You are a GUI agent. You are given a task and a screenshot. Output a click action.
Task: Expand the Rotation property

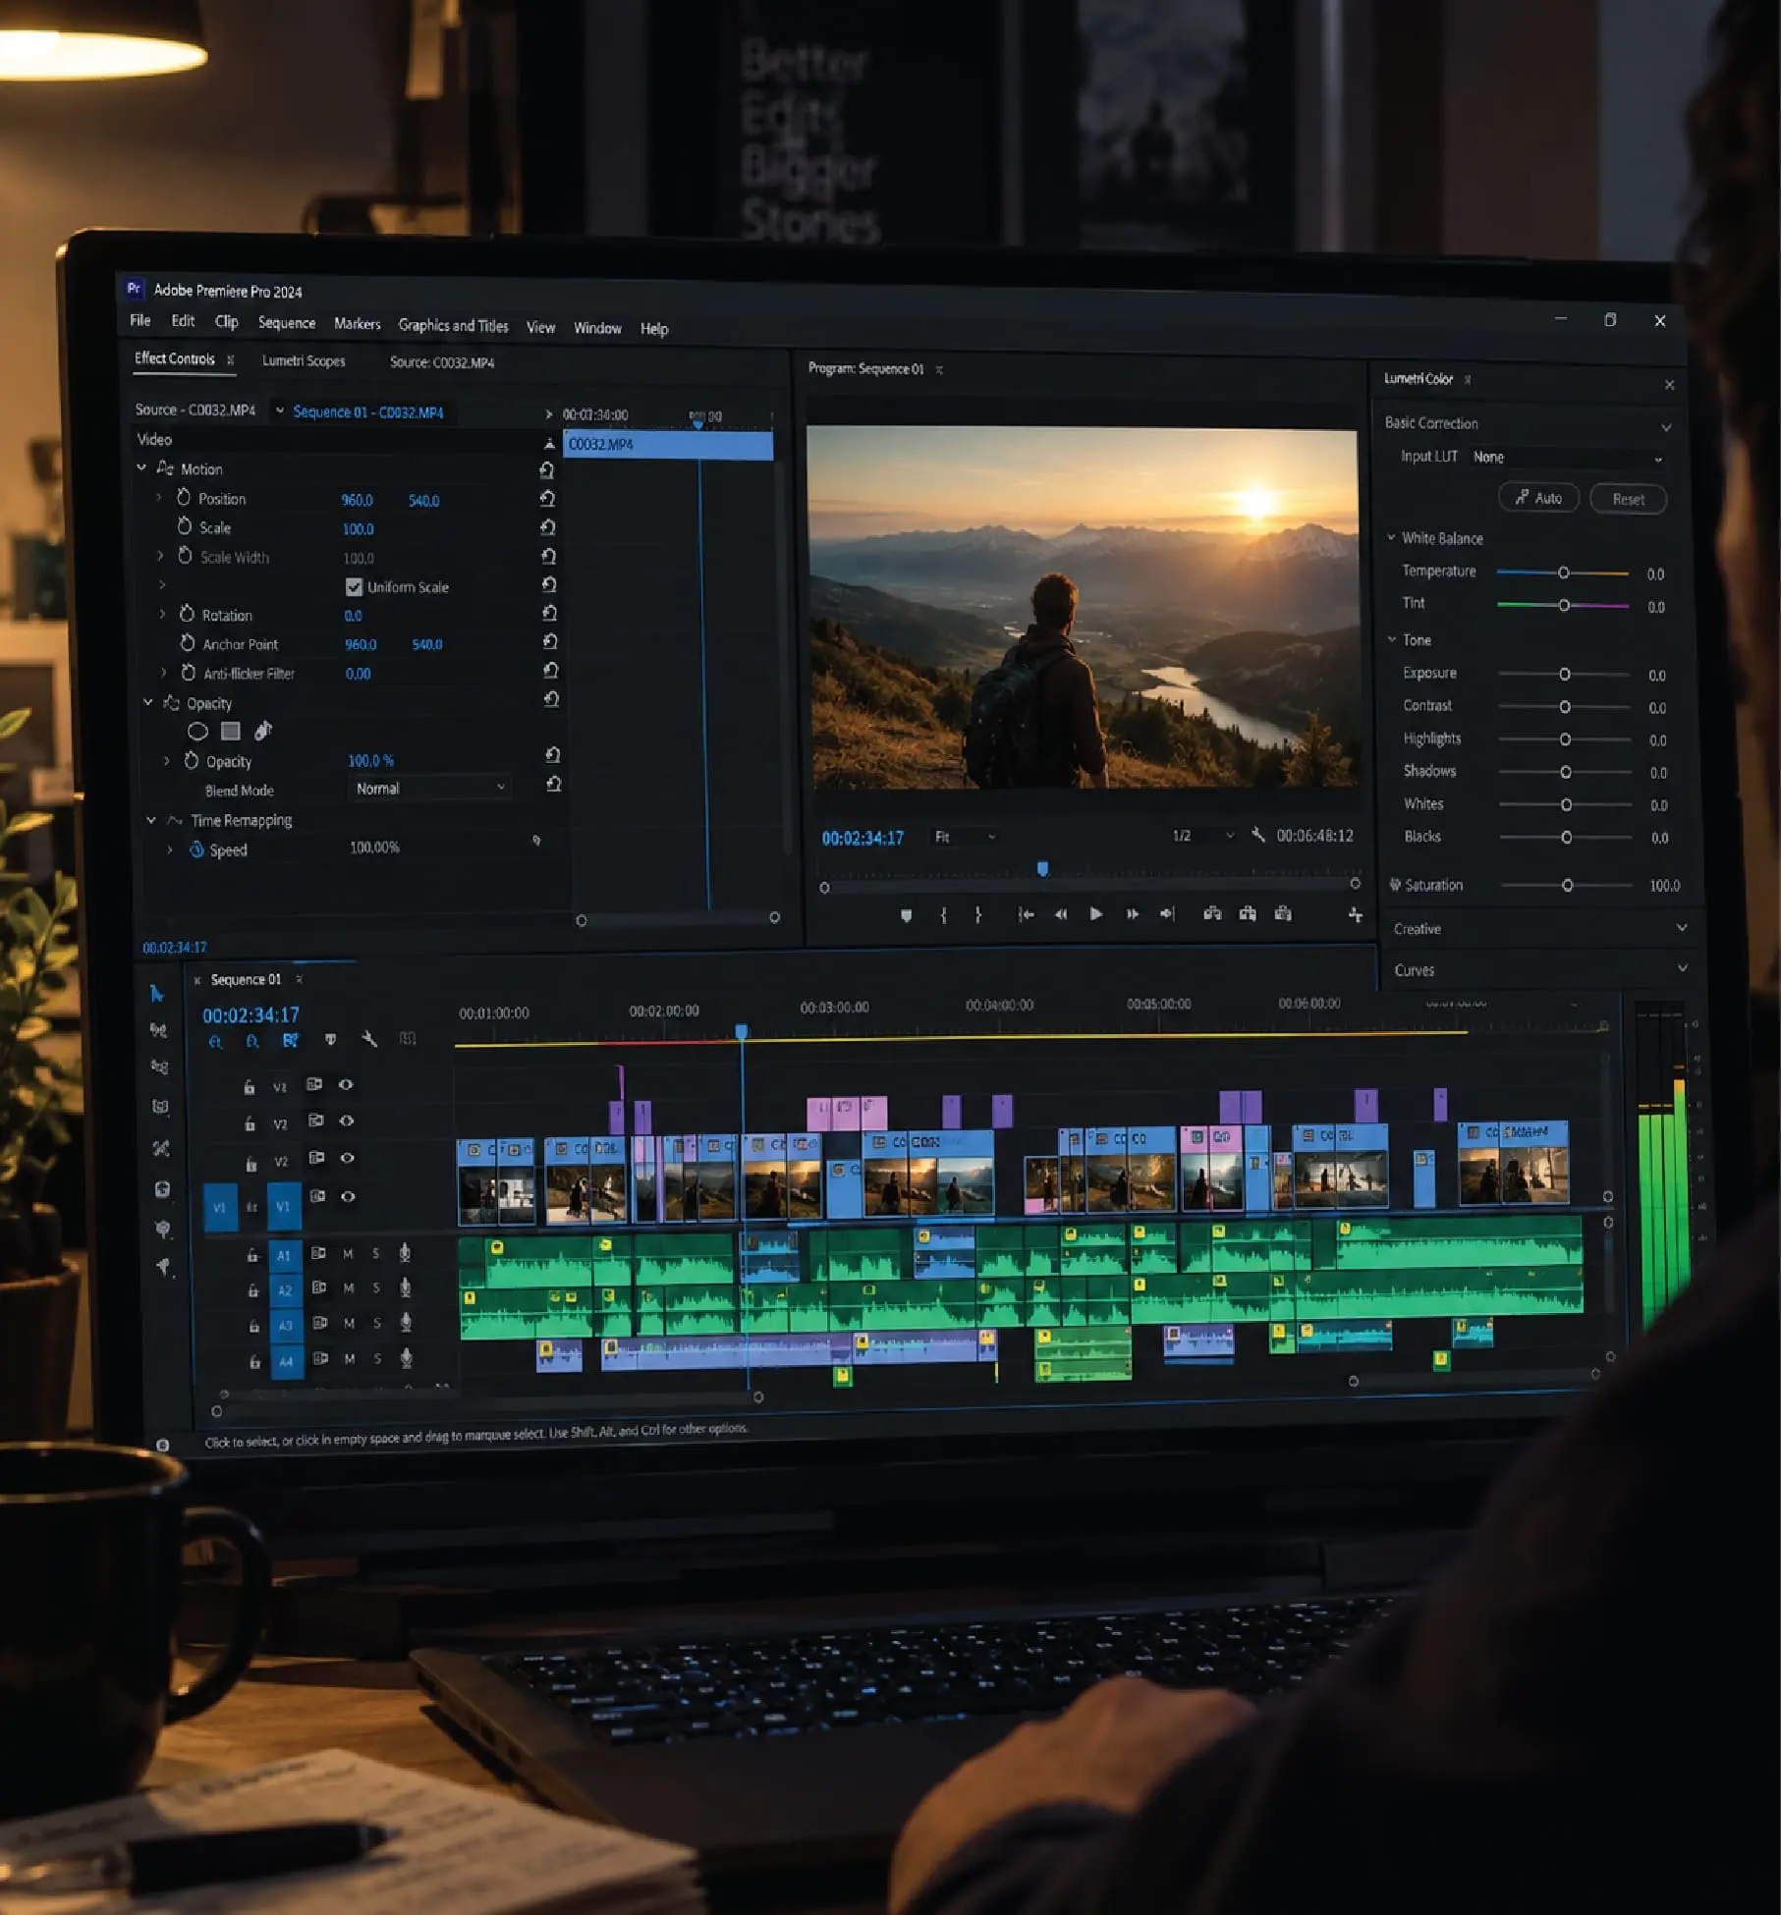pyautogui.click(x=163, y=614)
